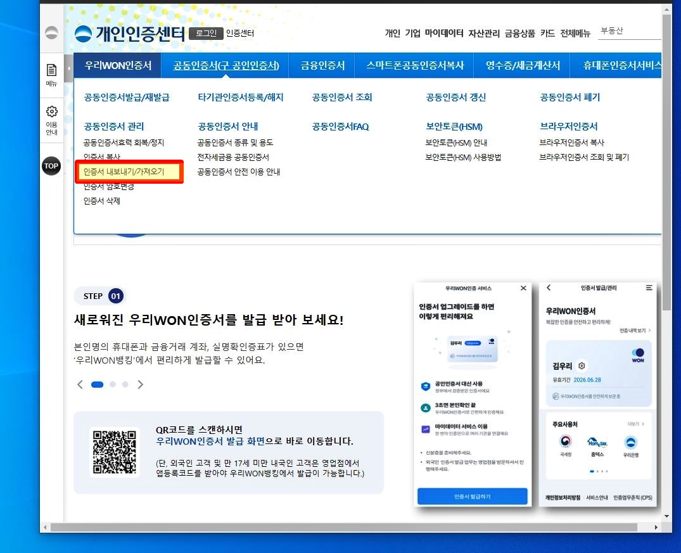The height and width of the screenshot is (553, 681).
Task: Open 타기관인증서등록/해지 link
Action: pyautogui.click(x=240, y=98)
